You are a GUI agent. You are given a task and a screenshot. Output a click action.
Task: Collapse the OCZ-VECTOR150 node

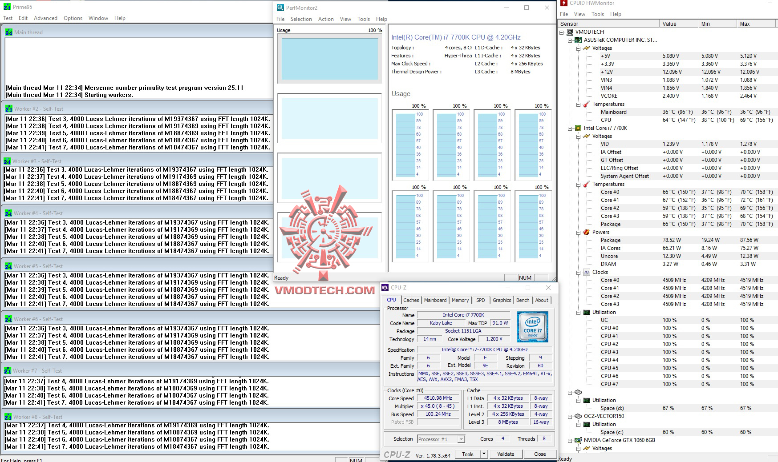[x=570, y=417]
